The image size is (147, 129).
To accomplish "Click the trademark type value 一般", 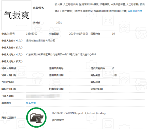I will pyautogui.click(x=114, y=75).
